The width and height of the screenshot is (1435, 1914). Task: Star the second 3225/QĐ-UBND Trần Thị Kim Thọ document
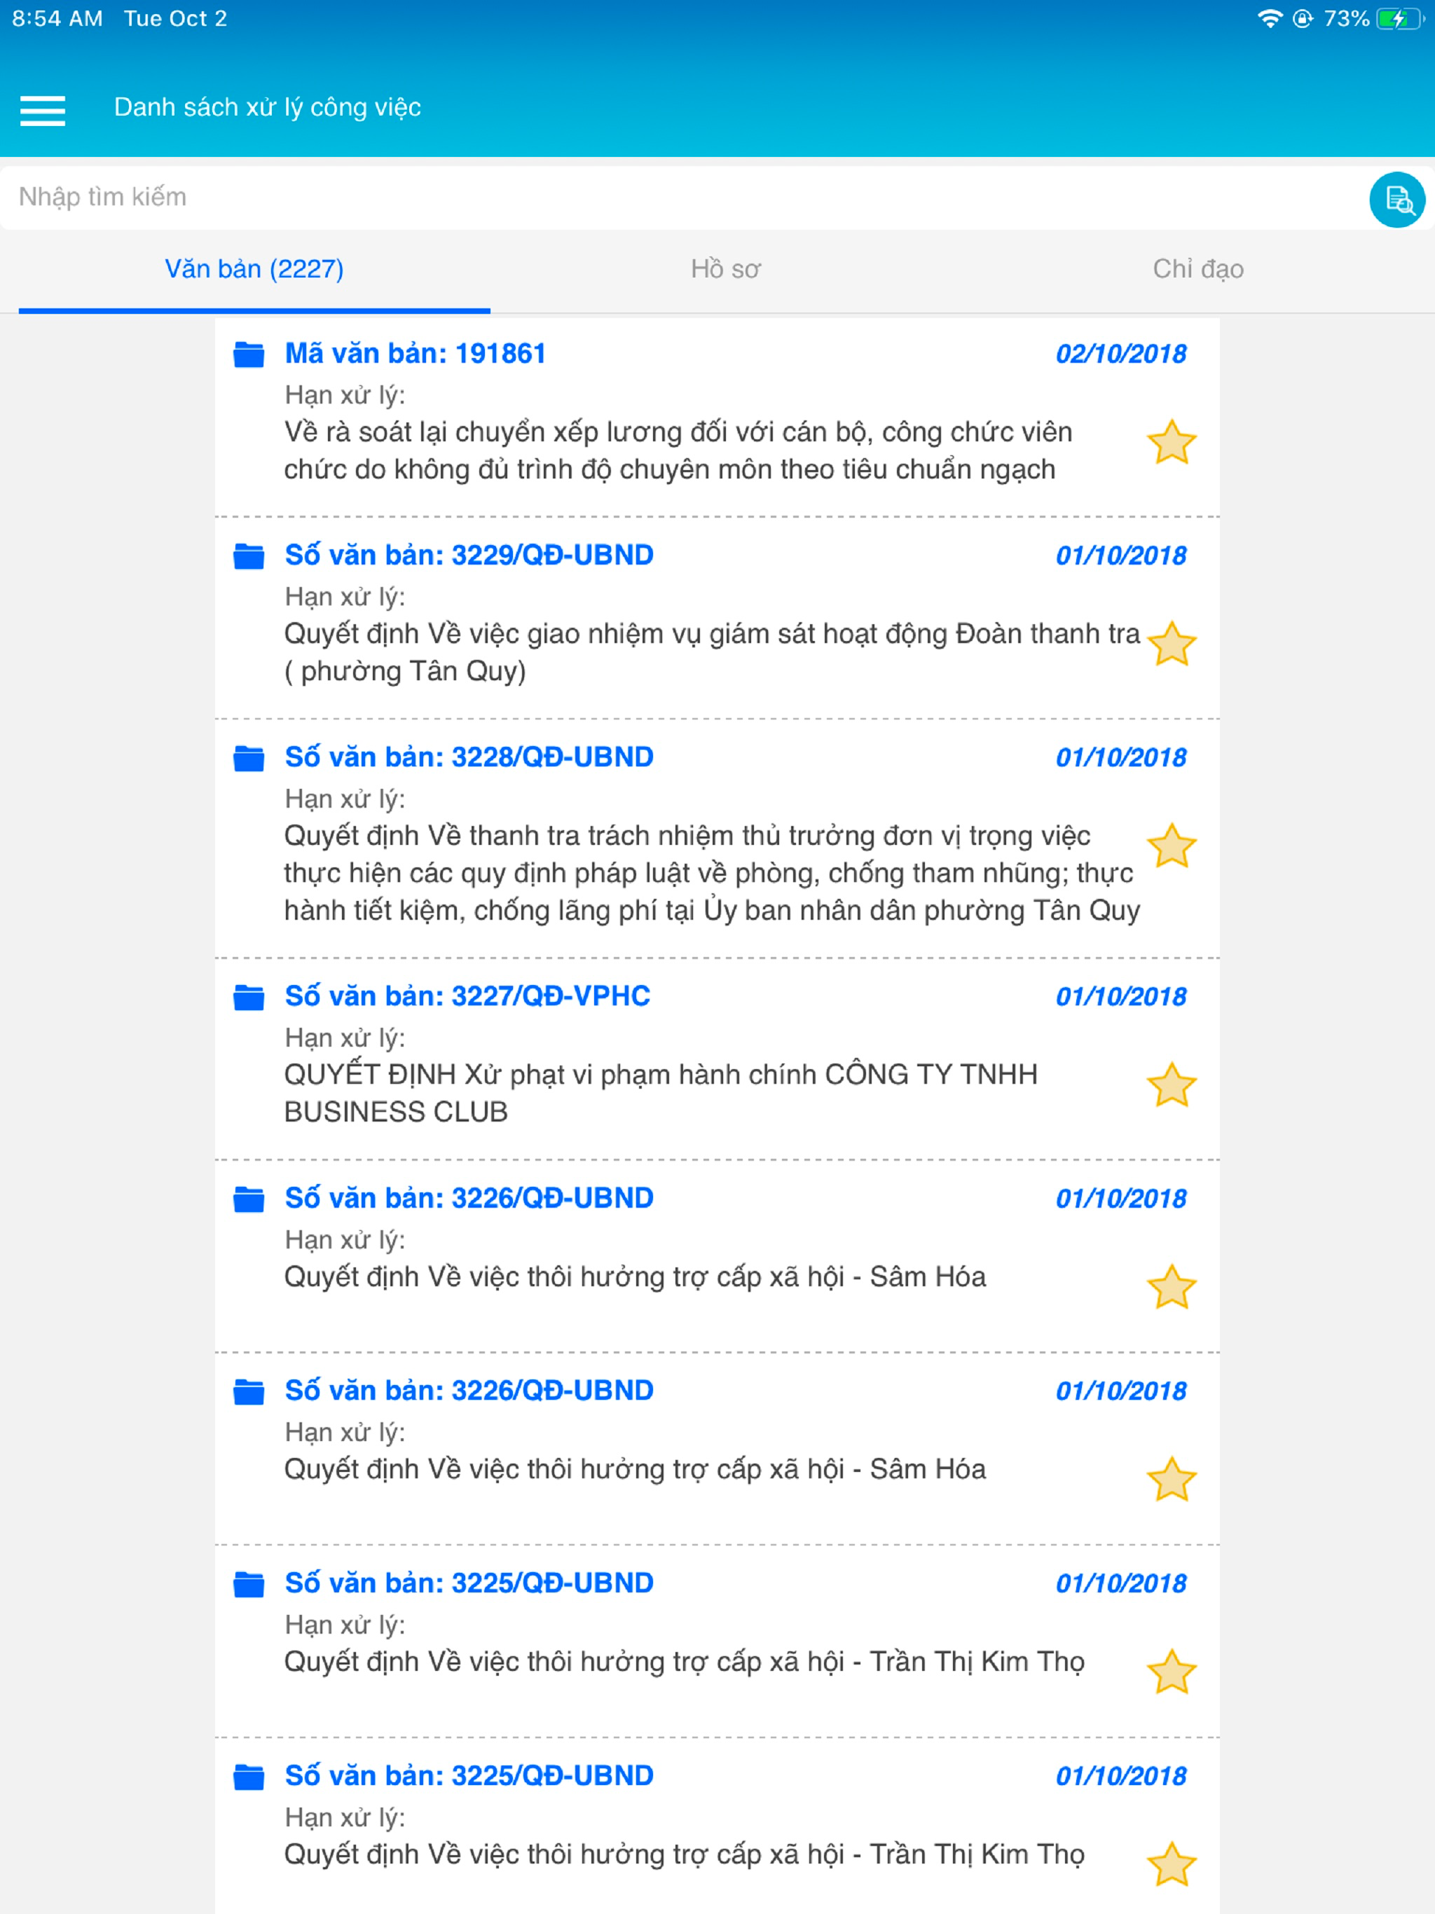coord(1172,1864)
